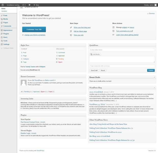
Task: Click change your theme completely link
Action: pyautogui.click(x=35, y=35)
